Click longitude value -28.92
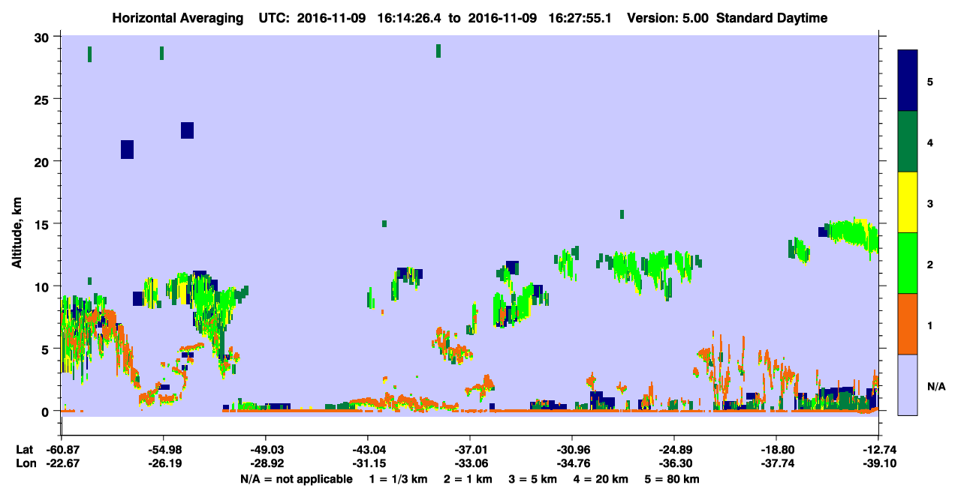Image resolution: width=976 pixels, height=500 pixels. pyautogui.click(x=265, y=463)
